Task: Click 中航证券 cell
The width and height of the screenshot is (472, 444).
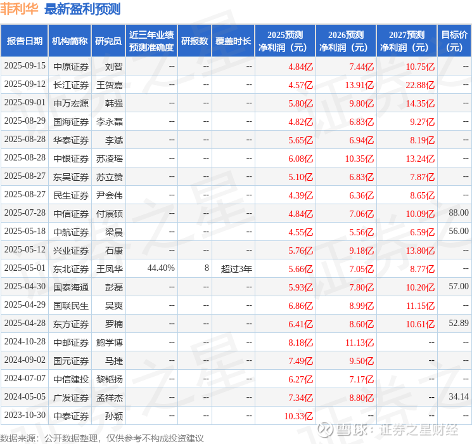Action: [71, 232]
